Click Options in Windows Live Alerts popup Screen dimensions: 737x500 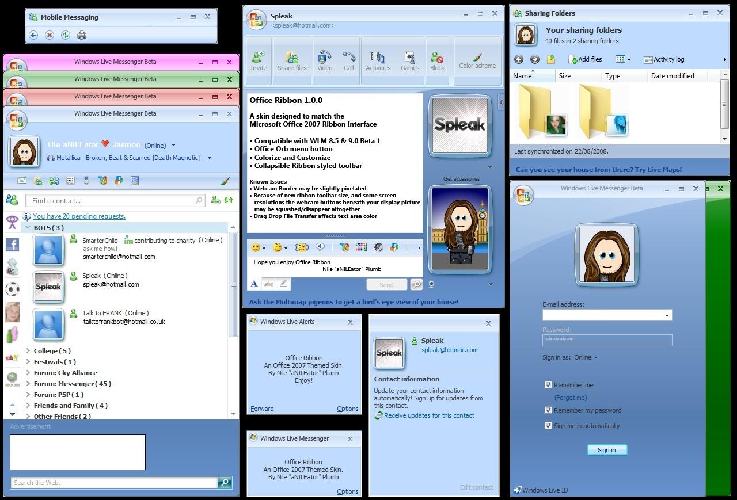coord(348,409)
